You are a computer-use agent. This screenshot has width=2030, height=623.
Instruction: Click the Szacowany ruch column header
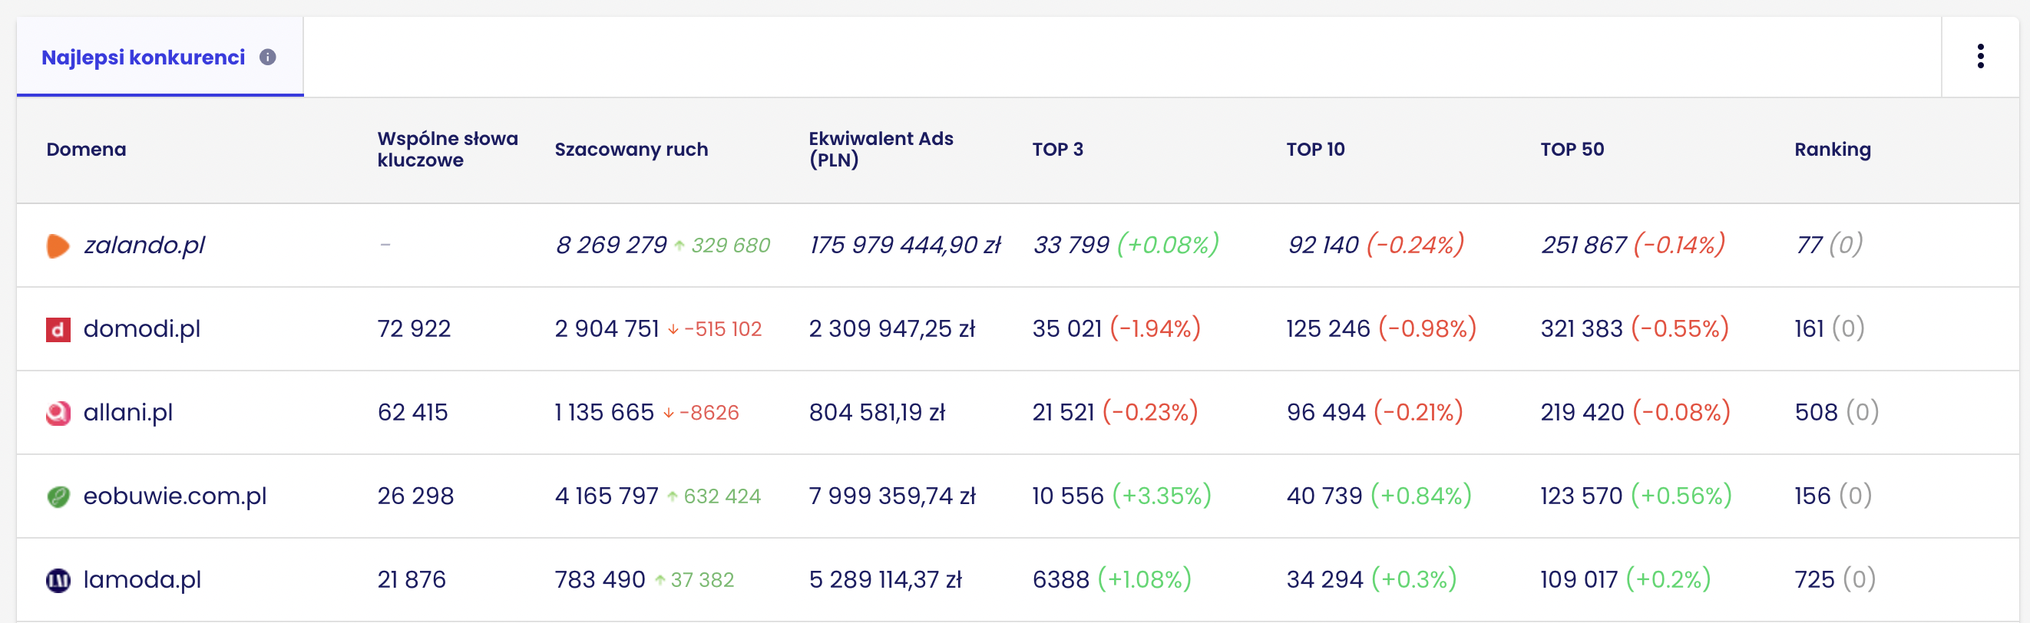(x=631, y=150)
